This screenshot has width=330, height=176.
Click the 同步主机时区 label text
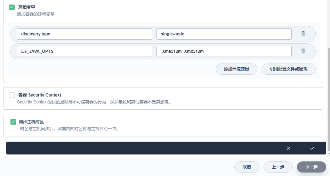31,122
